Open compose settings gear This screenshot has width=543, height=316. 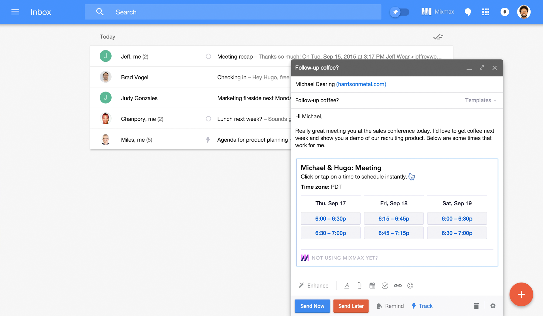[x=493, y=306]
